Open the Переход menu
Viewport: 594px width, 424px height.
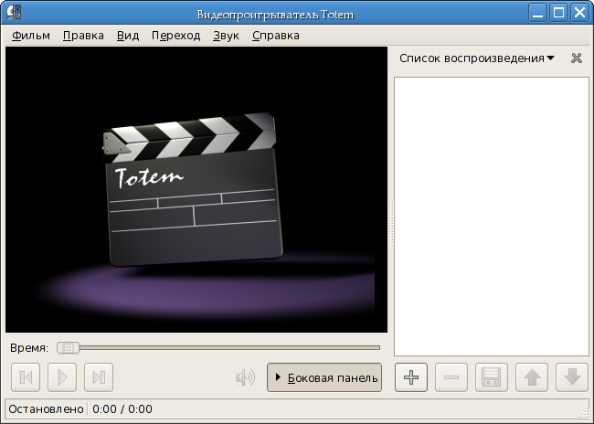[175, 36]
